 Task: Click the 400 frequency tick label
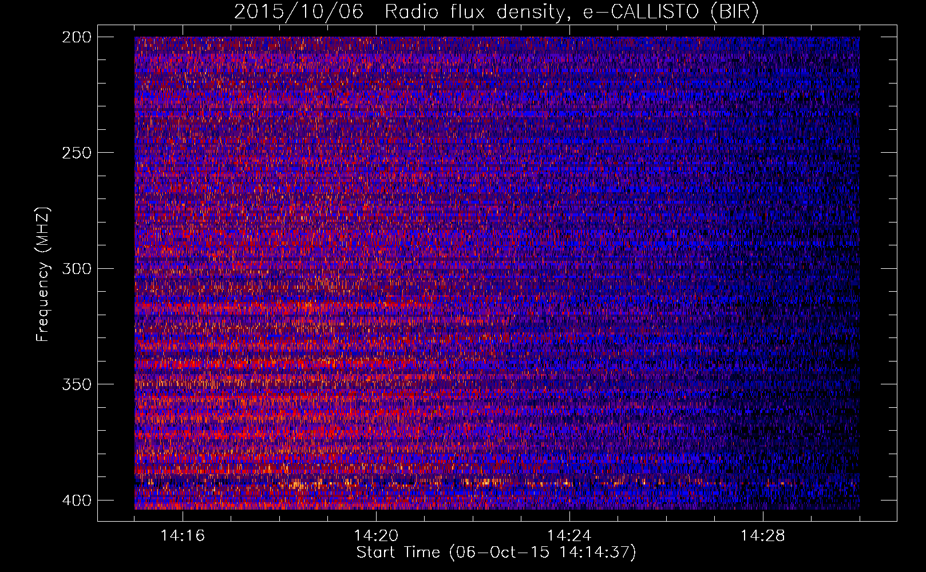76,500
